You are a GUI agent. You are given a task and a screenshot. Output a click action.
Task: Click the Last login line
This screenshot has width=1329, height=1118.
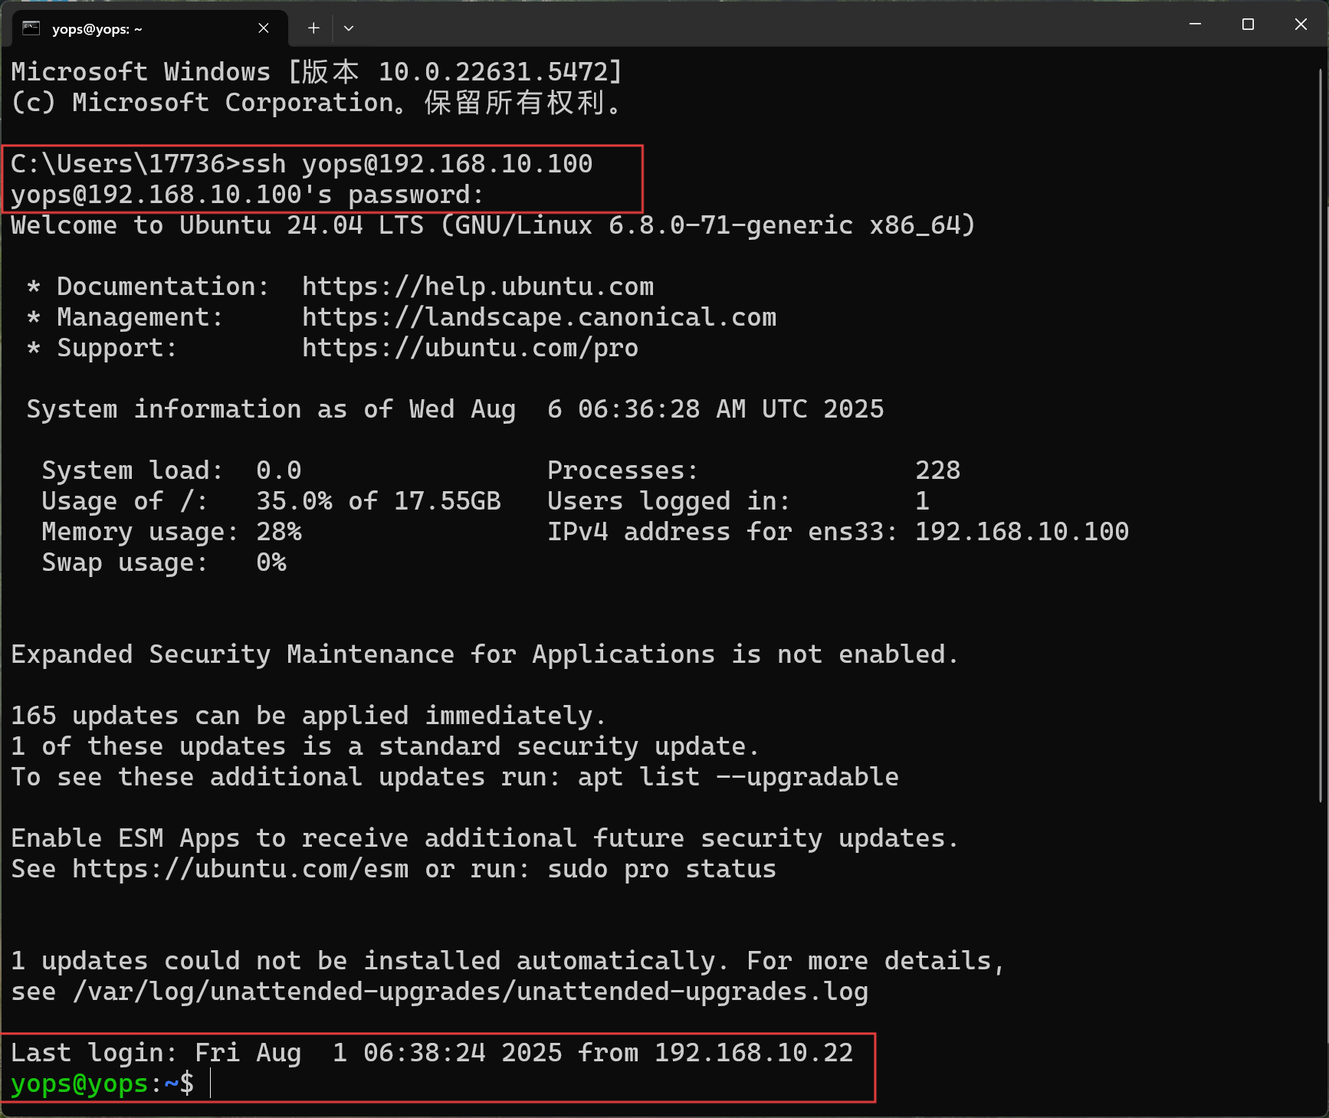coord(432,1053)
